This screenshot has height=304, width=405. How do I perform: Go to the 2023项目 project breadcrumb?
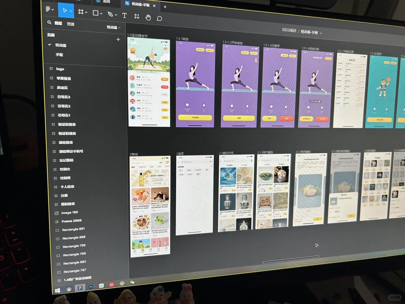289,30
